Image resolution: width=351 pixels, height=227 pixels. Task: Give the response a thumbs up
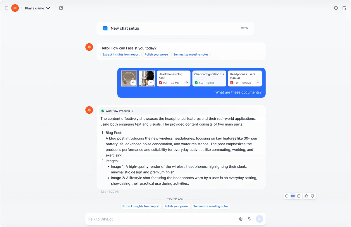tap(306, 196)
